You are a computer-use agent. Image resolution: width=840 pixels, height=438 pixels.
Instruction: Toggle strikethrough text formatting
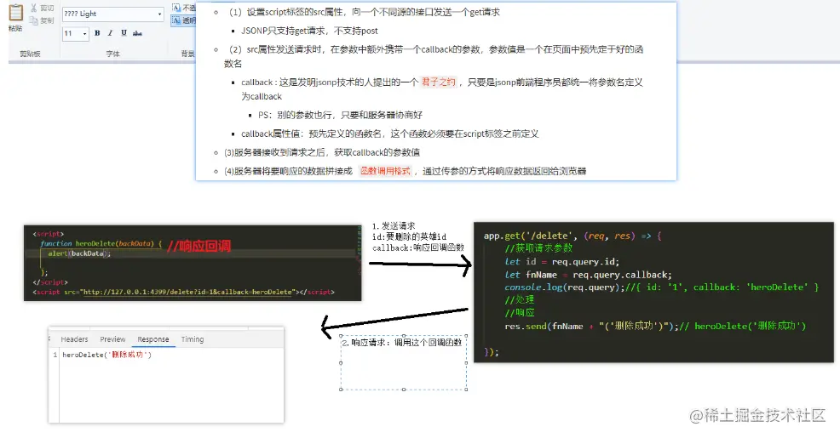pos(138,33)
